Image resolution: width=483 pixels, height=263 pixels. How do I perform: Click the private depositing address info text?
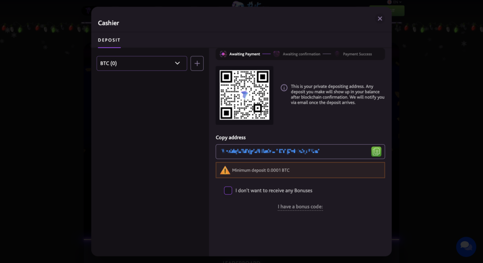(338, 95)
